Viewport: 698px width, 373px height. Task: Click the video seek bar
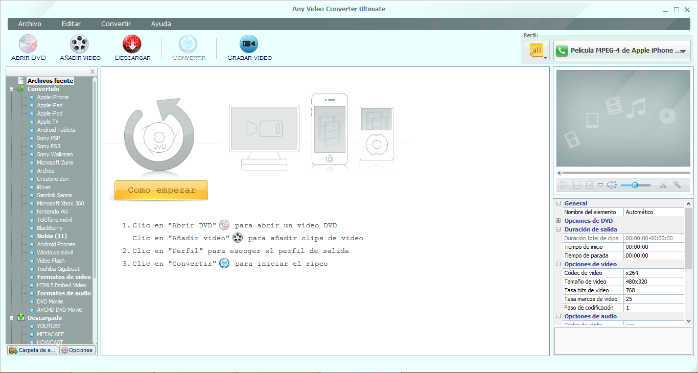point(623,173)
